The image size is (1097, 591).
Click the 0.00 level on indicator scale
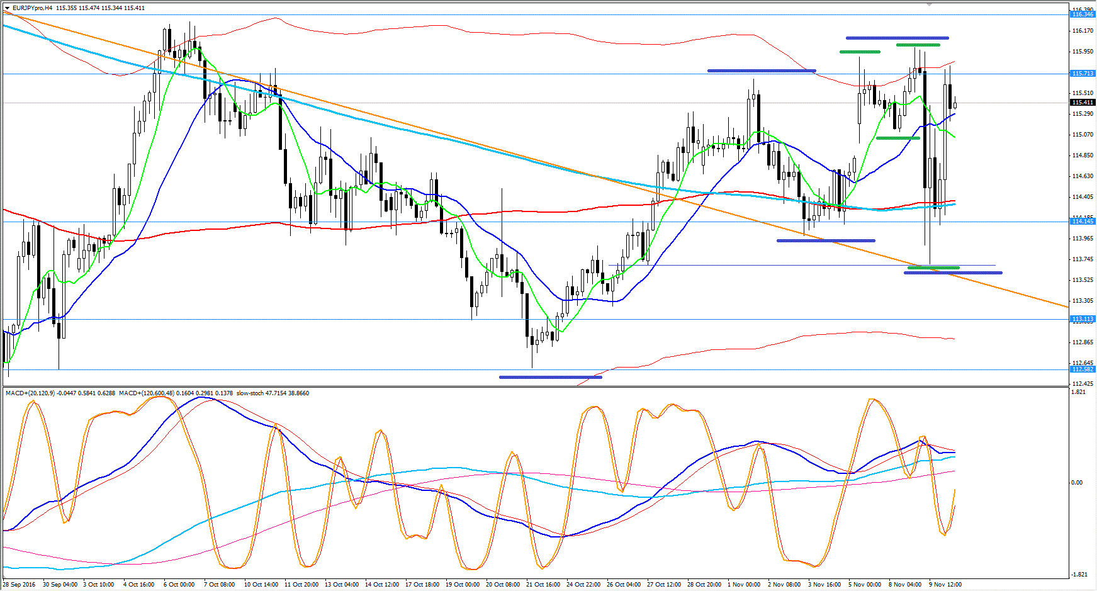pos(1077,483)
